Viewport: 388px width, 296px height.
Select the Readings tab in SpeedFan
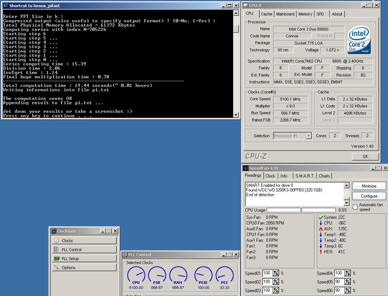(x=253, y=175)
